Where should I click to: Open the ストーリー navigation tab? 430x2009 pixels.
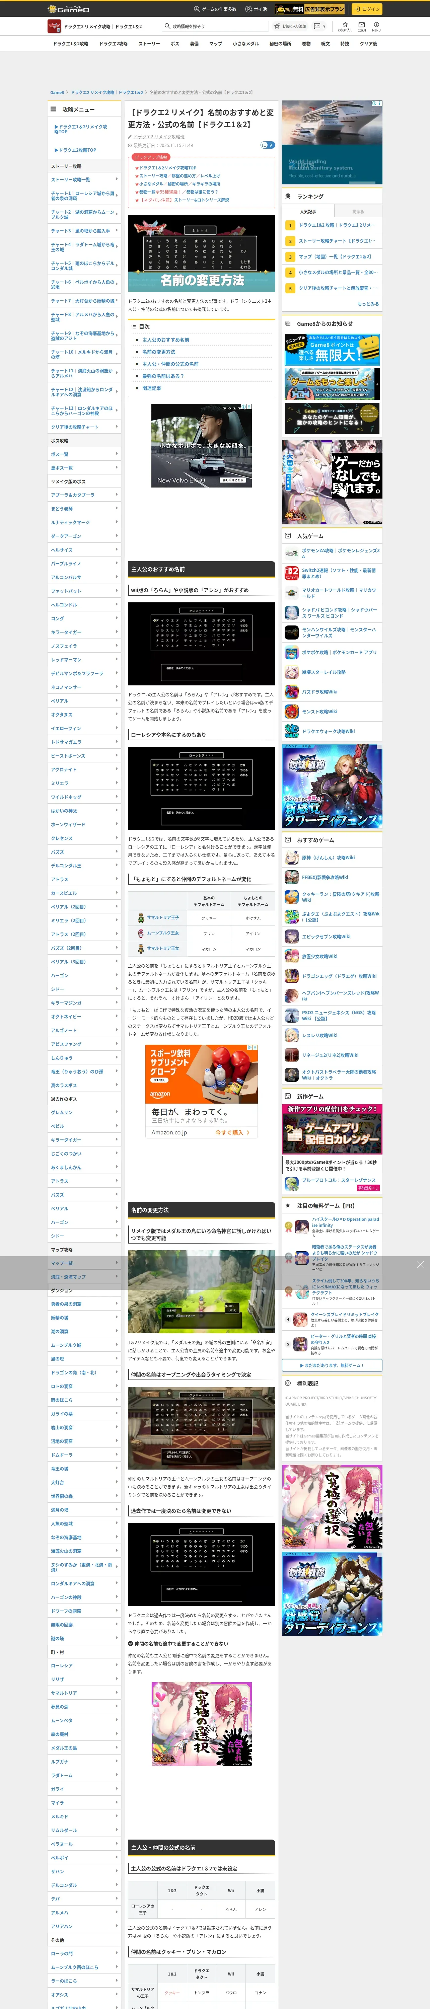(148, 44)
